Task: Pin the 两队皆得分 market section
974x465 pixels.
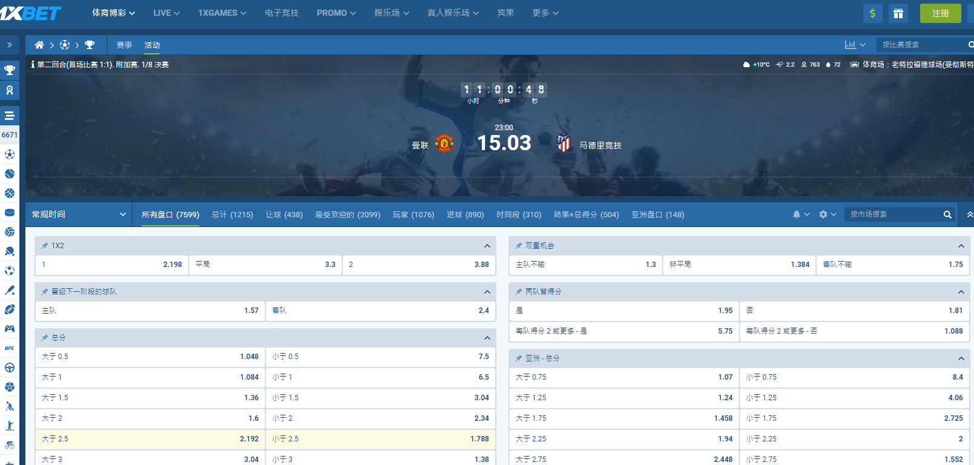Action: pos(519,292)
